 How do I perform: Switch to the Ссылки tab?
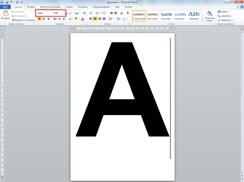point(69,7)
